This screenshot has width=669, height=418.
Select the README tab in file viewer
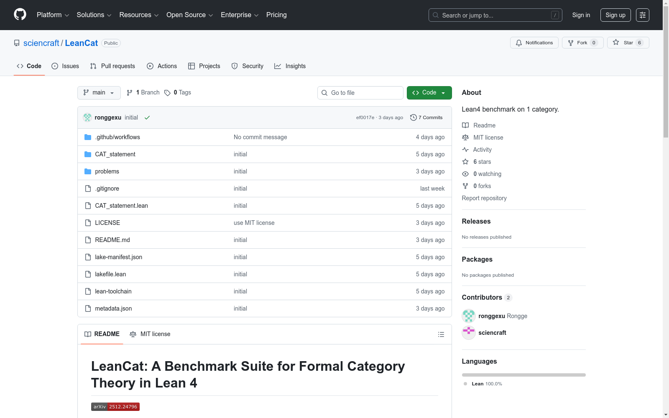pyautogui.click(x=102, y=334)
